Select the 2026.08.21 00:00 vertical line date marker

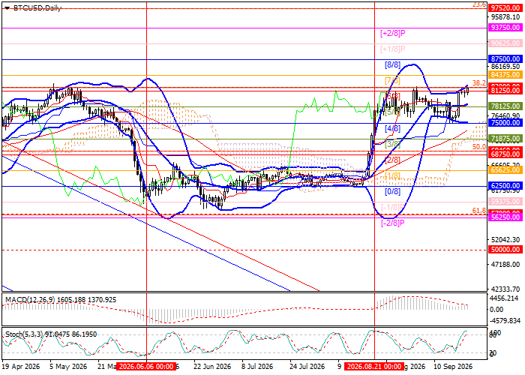click(374, 367)
